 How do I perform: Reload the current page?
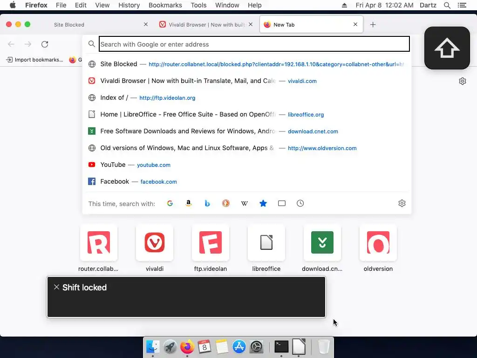tap(45, 44)
